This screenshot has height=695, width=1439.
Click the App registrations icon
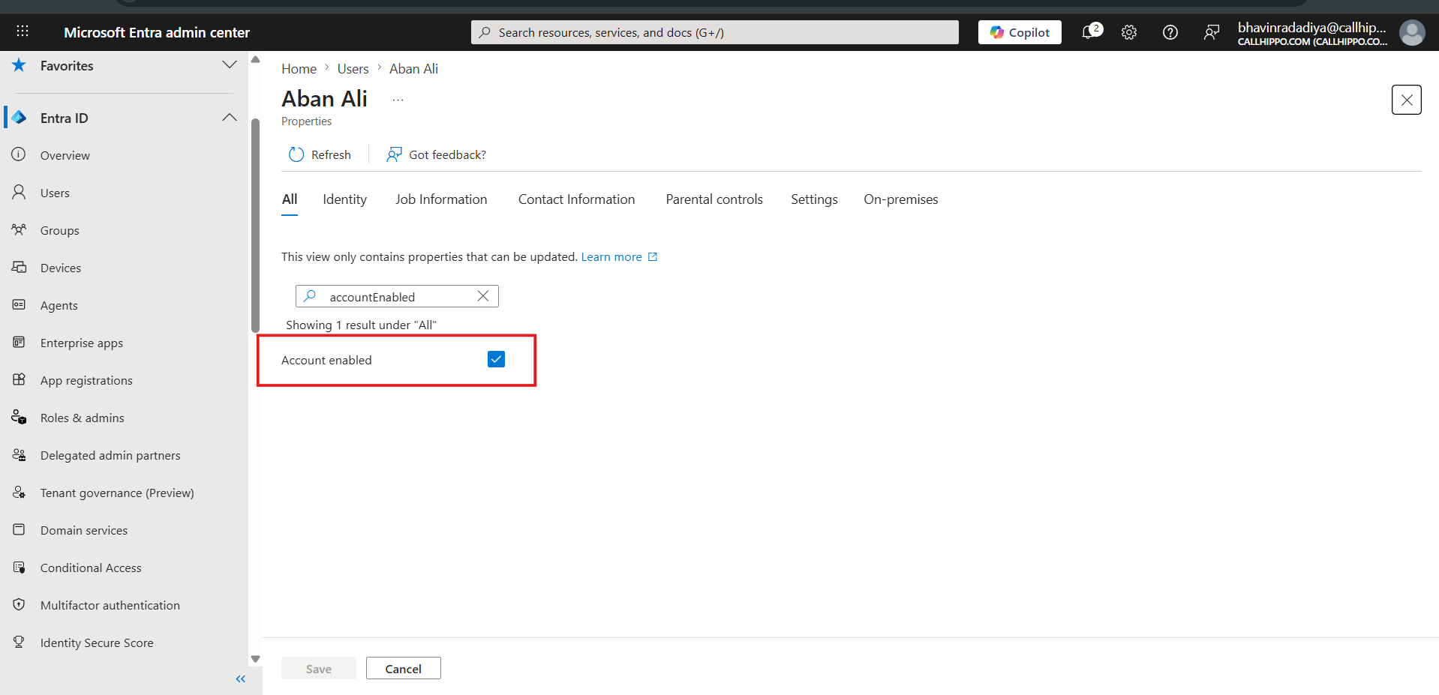(x=19, y=379)
